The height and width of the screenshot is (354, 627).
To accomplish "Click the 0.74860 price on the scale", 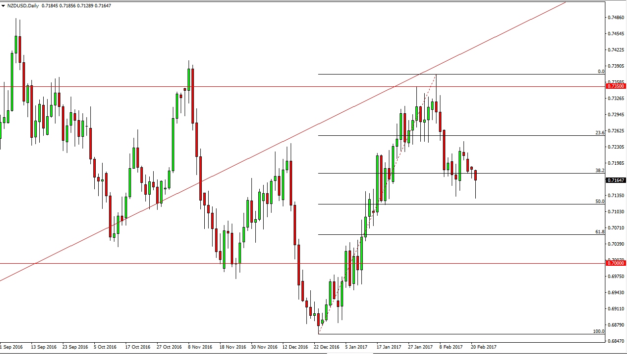I will 616,17.
